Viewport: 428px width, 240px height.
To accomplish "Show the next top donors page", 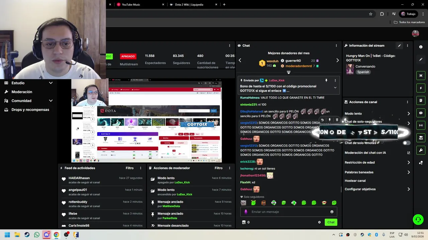I will (337, 60).
